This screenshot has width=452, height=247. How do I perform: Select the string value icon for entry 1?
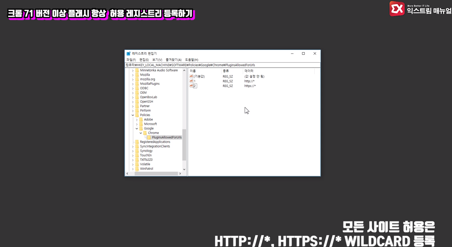[191, 81]
